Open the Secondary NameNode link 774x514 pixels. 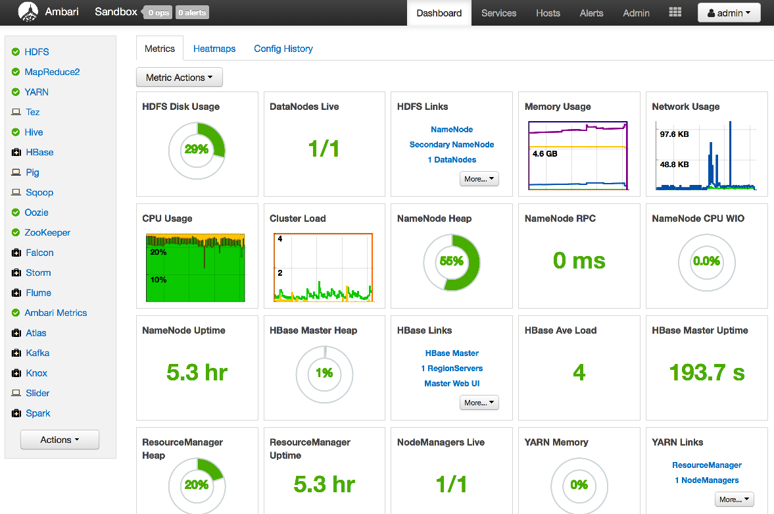point(452,145)
